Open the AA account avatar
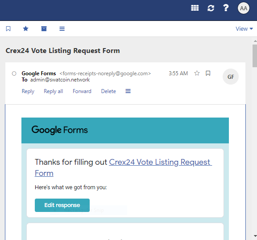This screenshot has height=240, width=257. (244, 8)
